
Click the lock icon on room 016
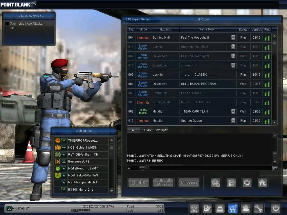(233, 65)
